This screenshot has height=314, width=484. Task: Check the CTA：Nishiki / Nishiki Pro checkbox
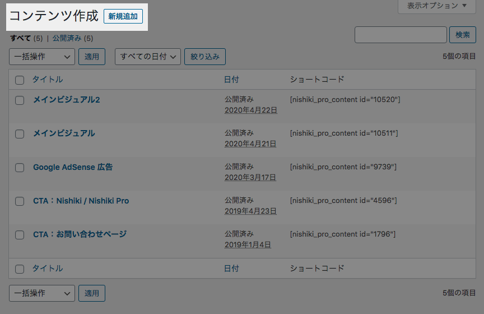[20, 201]
